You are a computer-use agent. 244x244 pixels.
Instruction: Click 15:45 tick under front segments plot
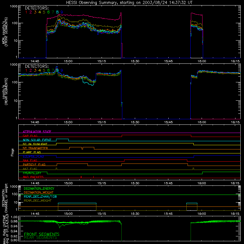coord(168,61)
